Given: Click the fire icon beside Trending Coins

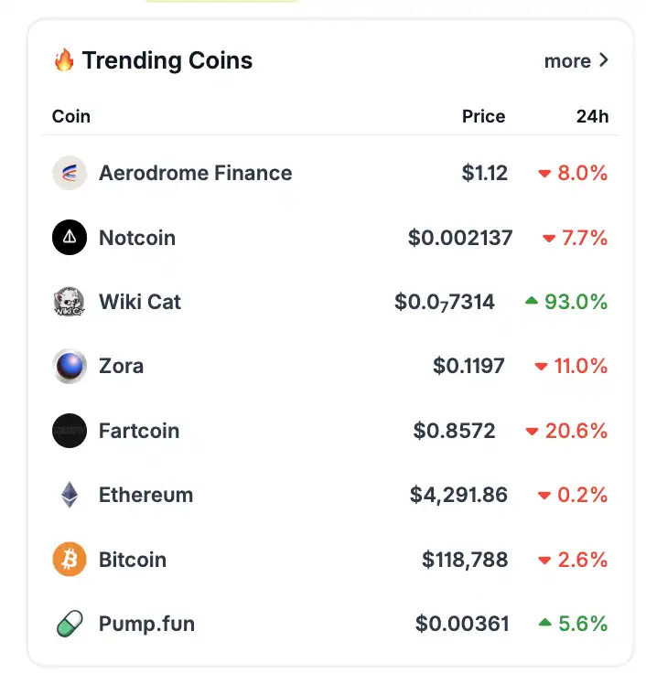Looking at the screenshot, I should (64, 61).
